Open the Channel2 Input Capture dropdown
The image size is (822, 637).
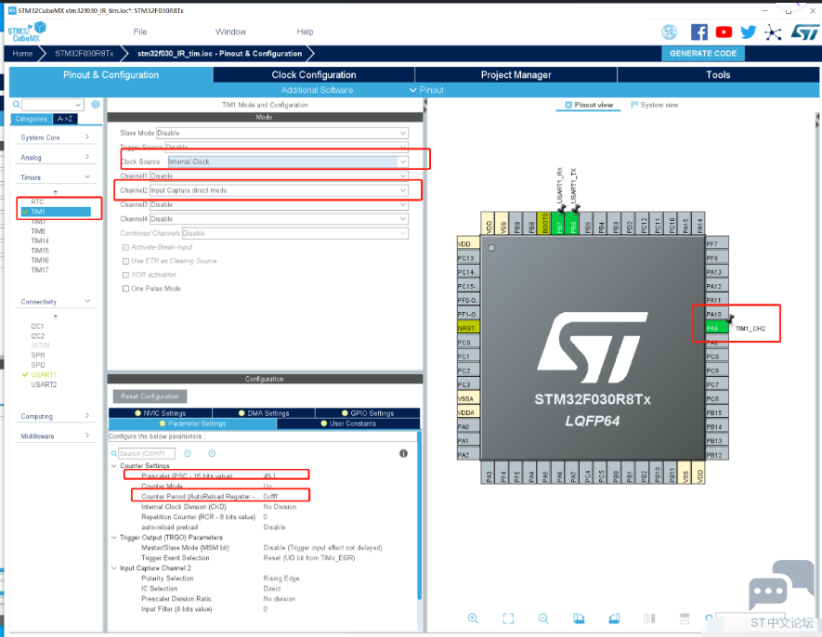coord(279,190)
